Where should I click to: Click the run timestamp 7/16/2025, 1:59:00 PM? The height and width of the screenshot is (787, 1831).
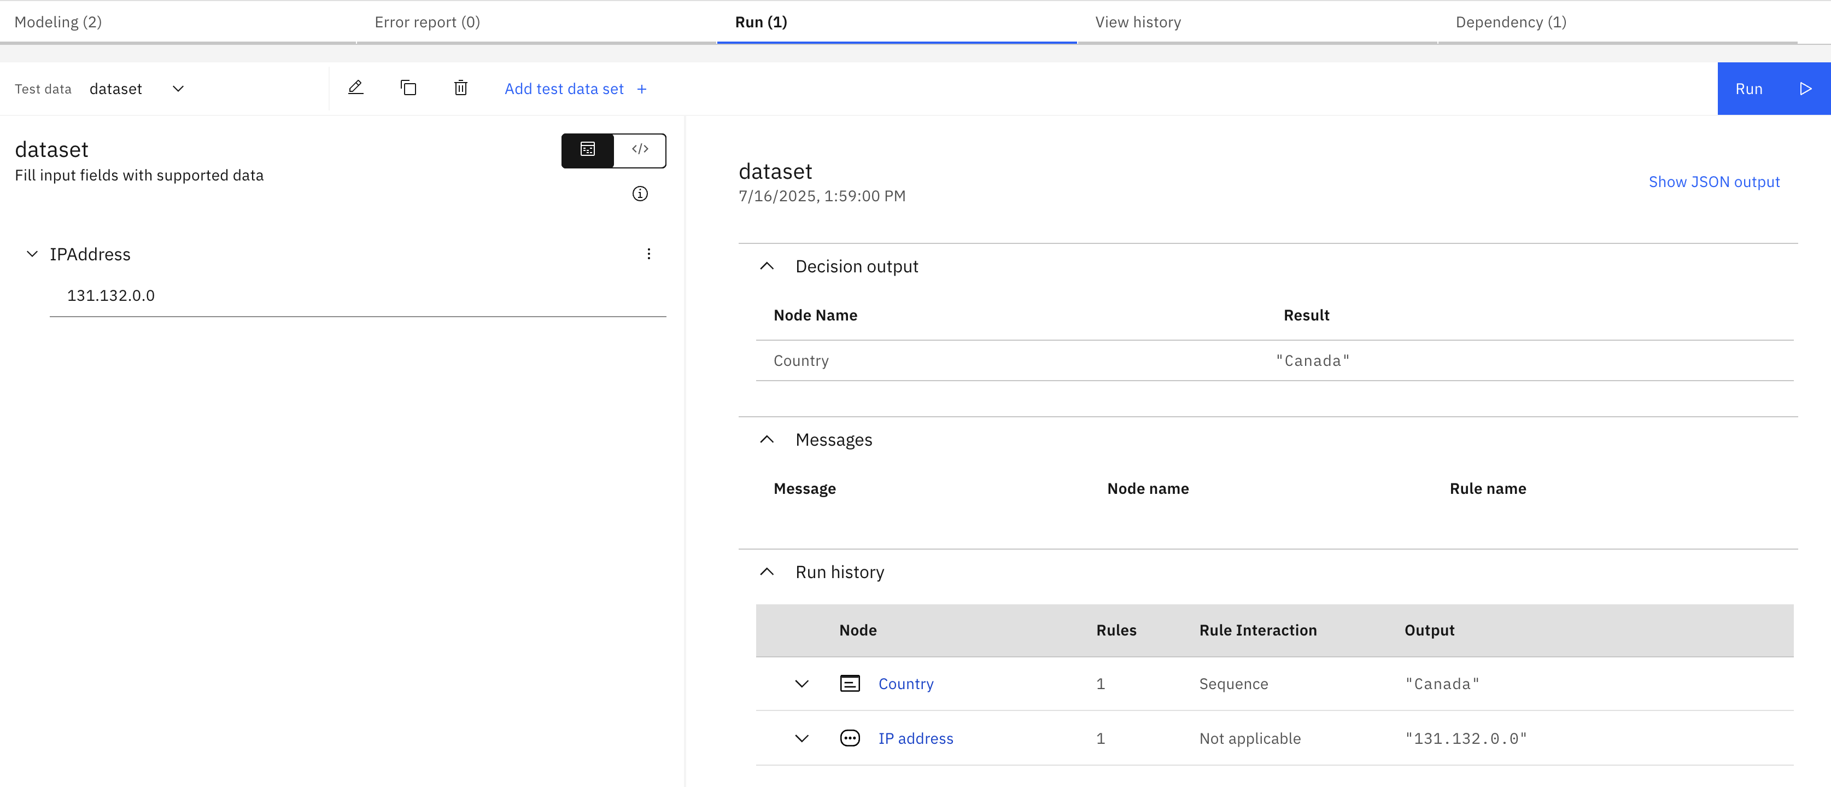(x=822, y=196)
